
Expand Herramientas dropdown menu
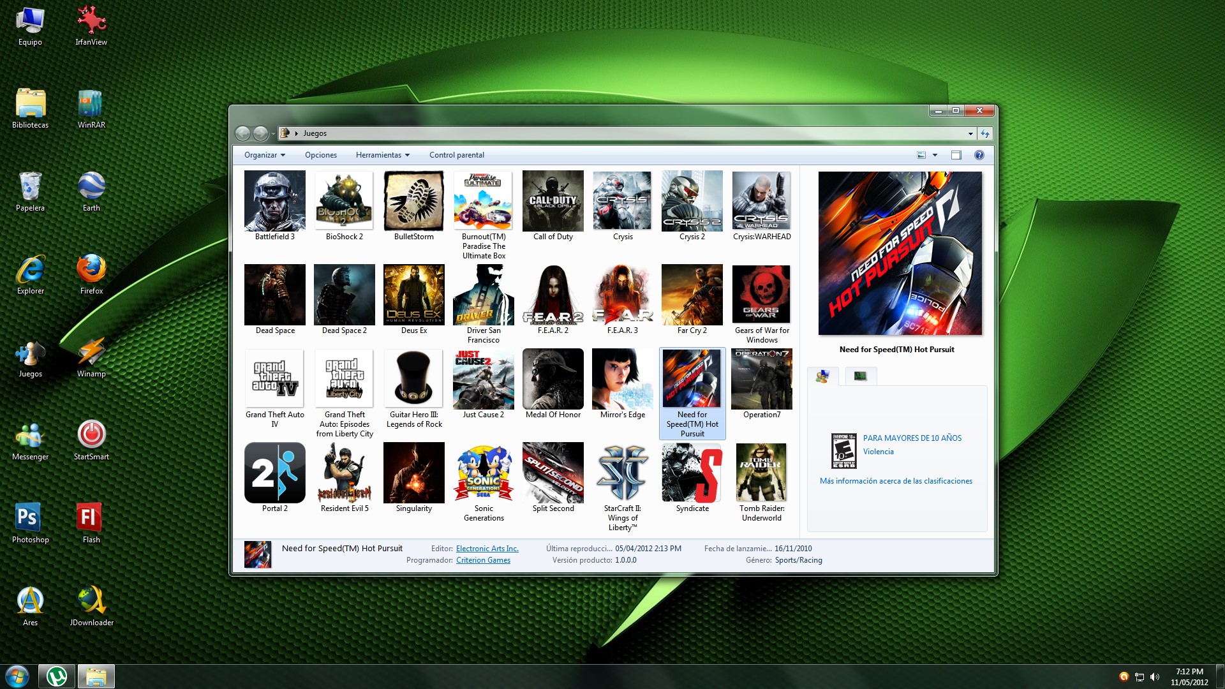click(x=381, y=155)
